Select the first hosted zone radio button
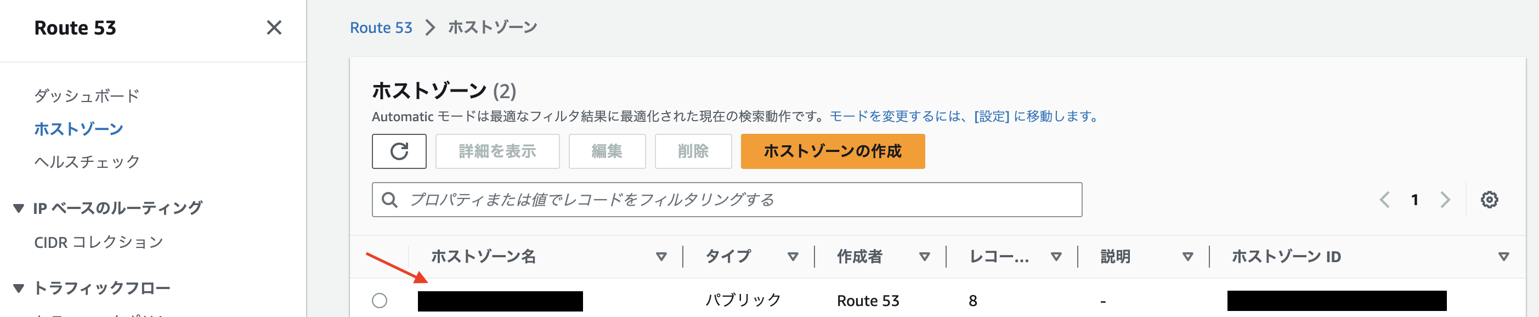 (380, 301)
